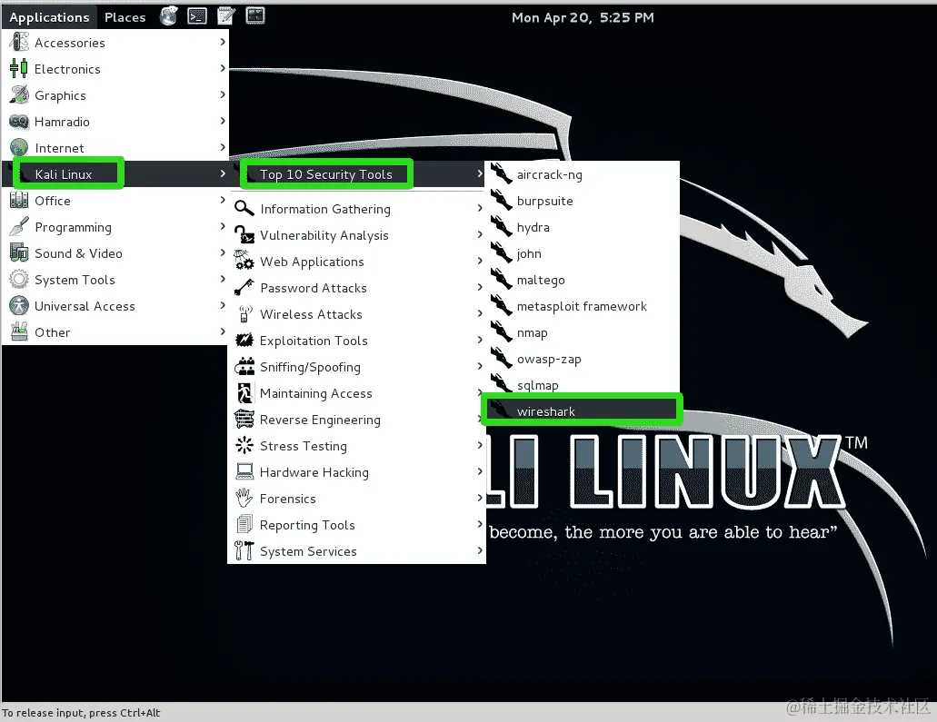Launch metasploit framework
This screenshot has height=722, width=937.
point(582,306)
